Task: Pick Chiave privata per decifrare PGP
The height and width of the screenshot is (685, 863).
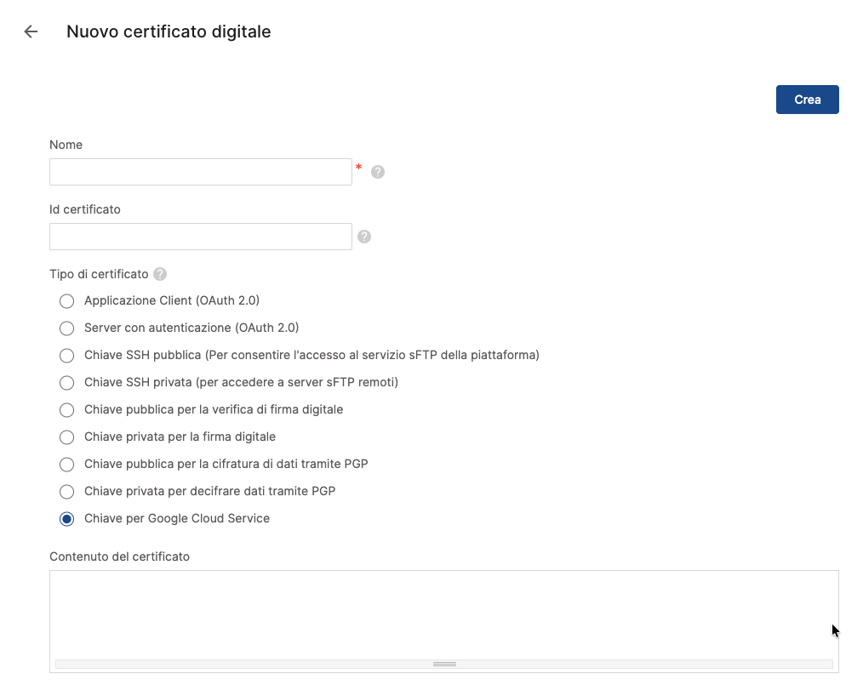Action: 67,492
